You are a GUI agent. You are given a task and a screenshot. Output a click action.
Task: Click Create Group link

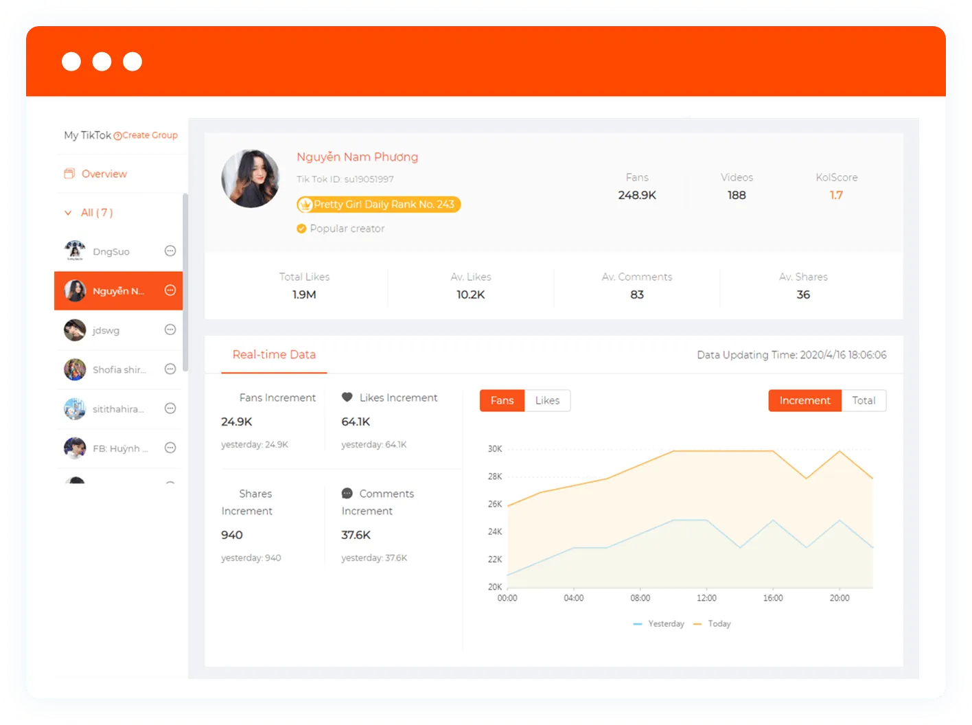coord(146,135)
